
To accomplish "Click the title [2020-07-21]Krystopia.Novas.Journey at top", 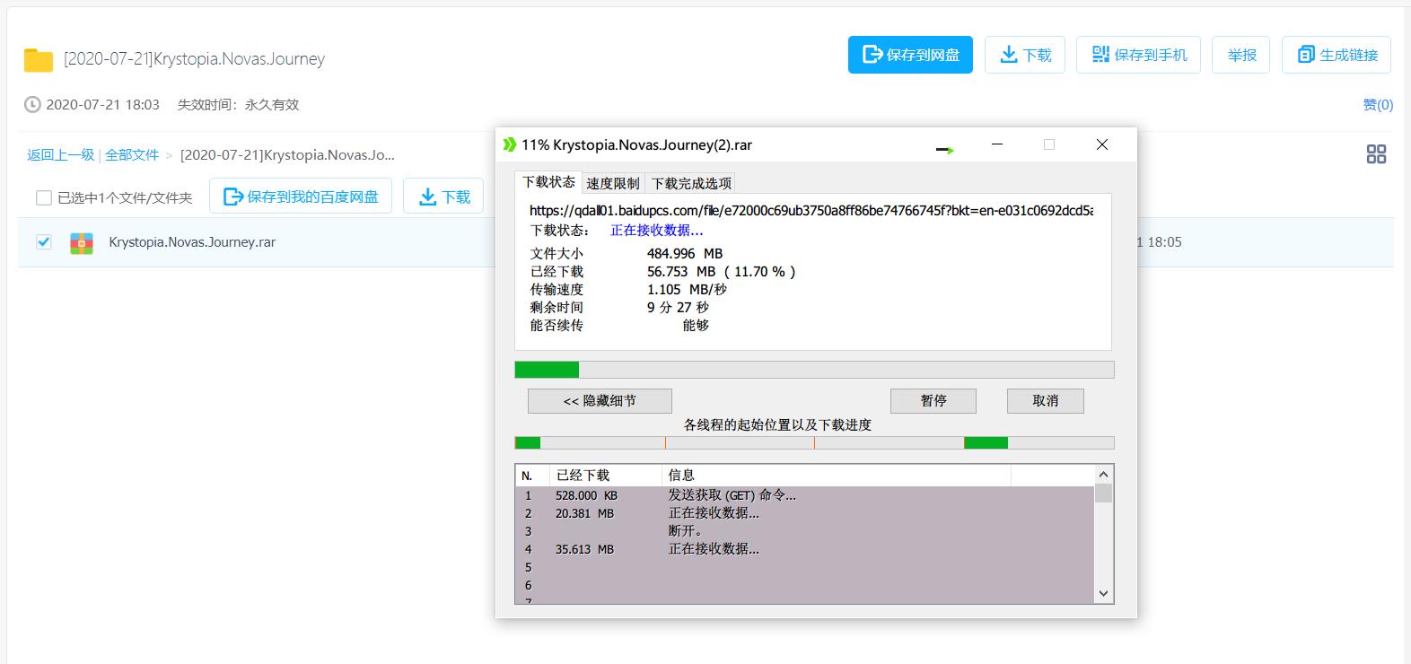I will (194, 59).
